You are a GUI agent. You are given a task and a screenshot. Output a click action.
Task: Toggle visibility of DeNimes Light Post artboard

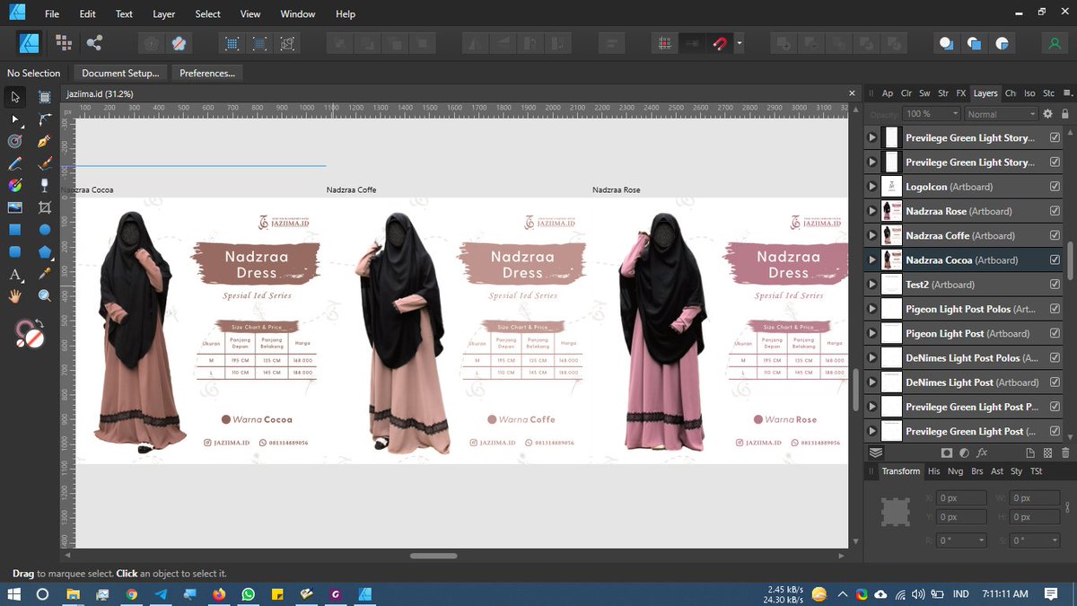click(x=1055, y=382)
